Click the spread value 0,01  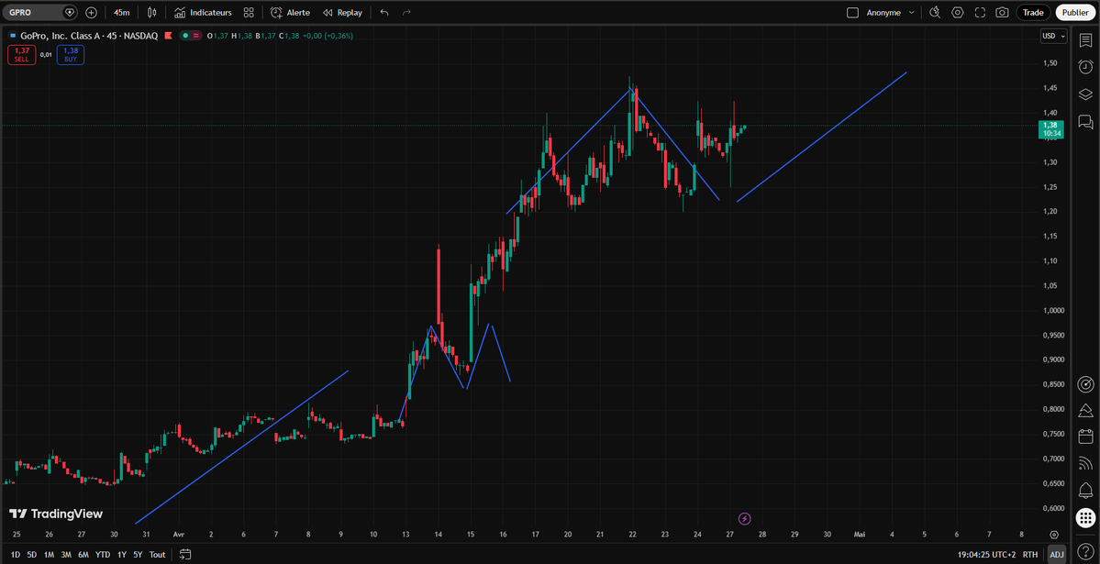pos(46,55)
